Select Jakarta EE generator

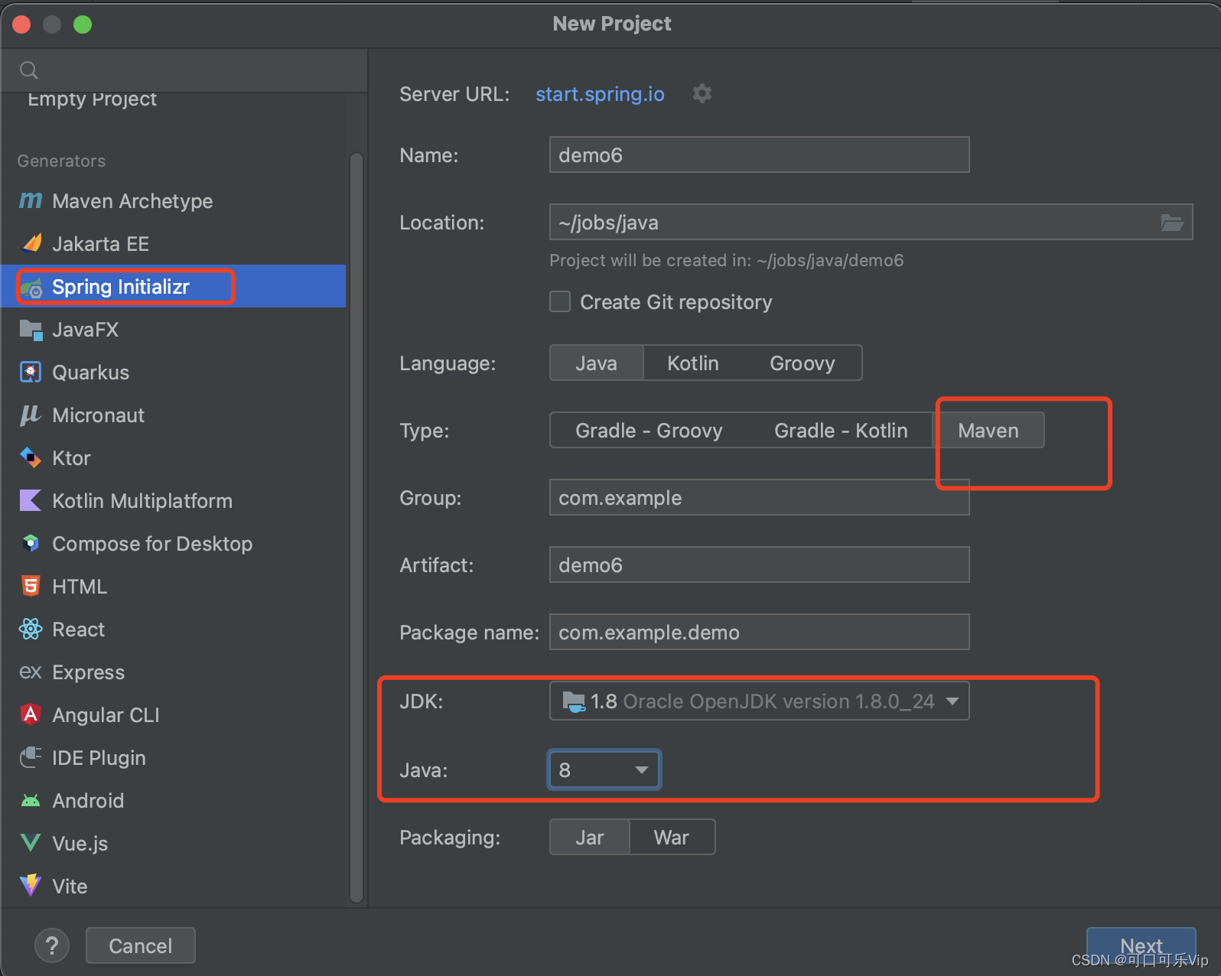click(174, 243)
